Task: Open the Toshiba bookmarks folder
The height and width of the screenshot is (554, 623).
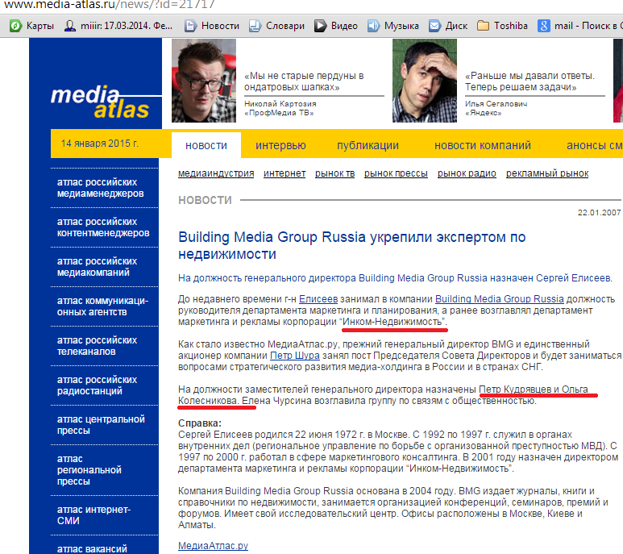Action: pos(502,26)
